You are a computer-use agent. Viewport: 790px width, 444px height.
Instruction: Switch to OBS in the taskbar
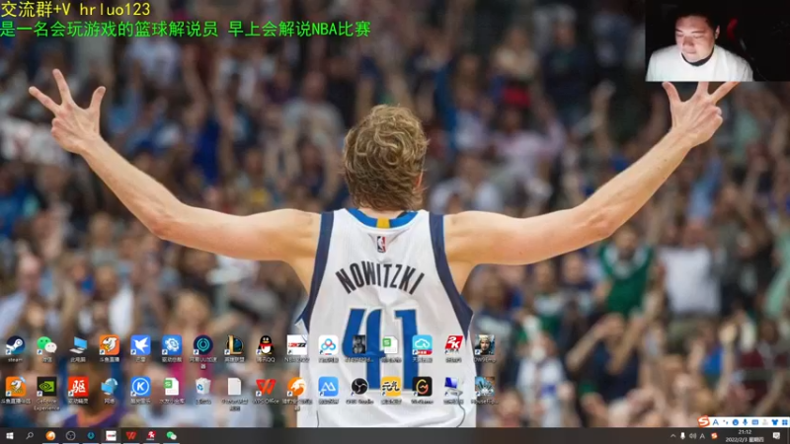(x=70, y=436)
